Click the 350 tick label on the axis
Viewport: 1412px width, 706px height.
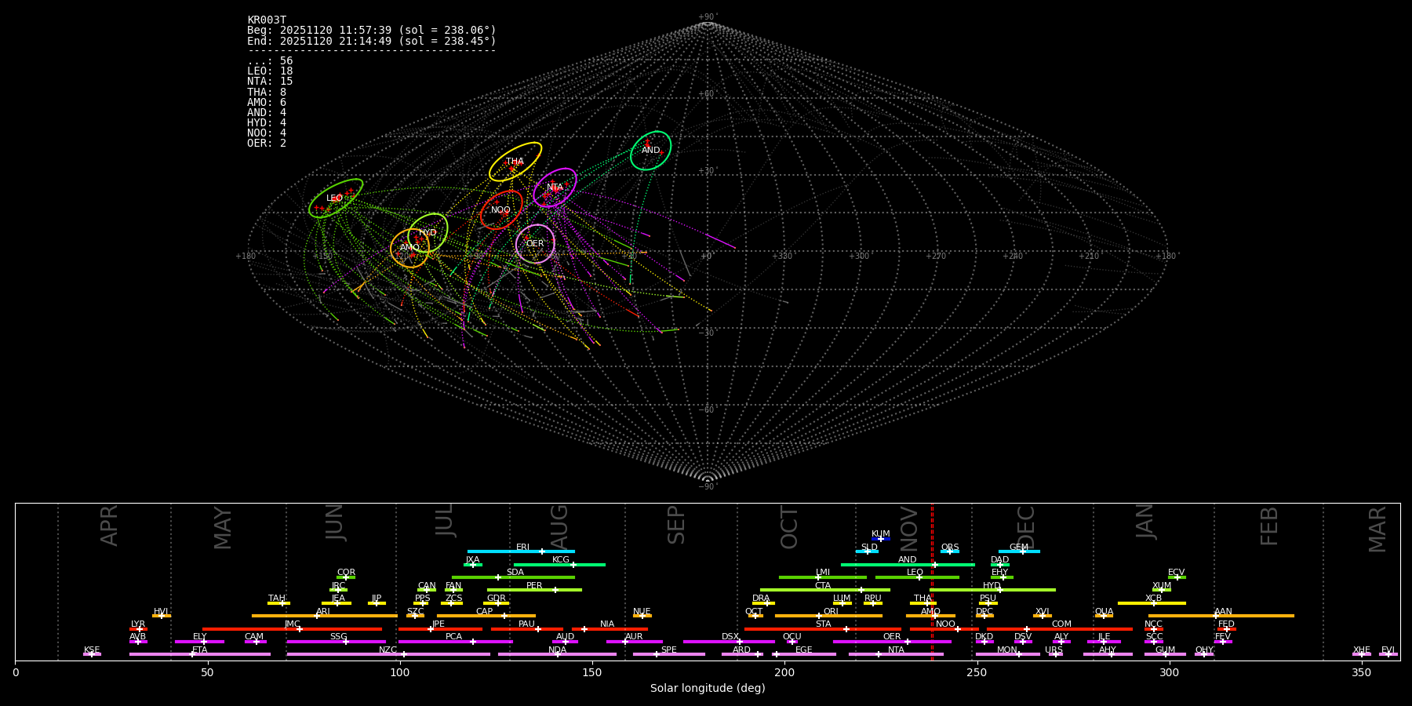coord(1361,672)
